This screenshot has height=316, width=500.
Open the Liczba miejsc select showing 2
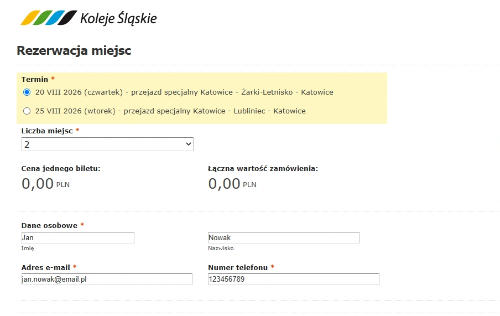tap(107, 144)
